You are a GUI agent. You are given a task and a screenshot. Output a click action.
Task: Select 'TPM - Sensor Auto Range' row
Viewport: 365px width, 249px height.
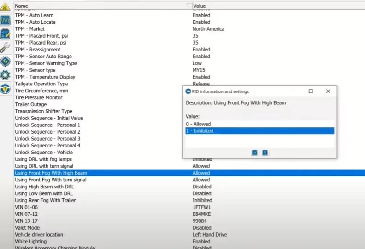point(189,57)
